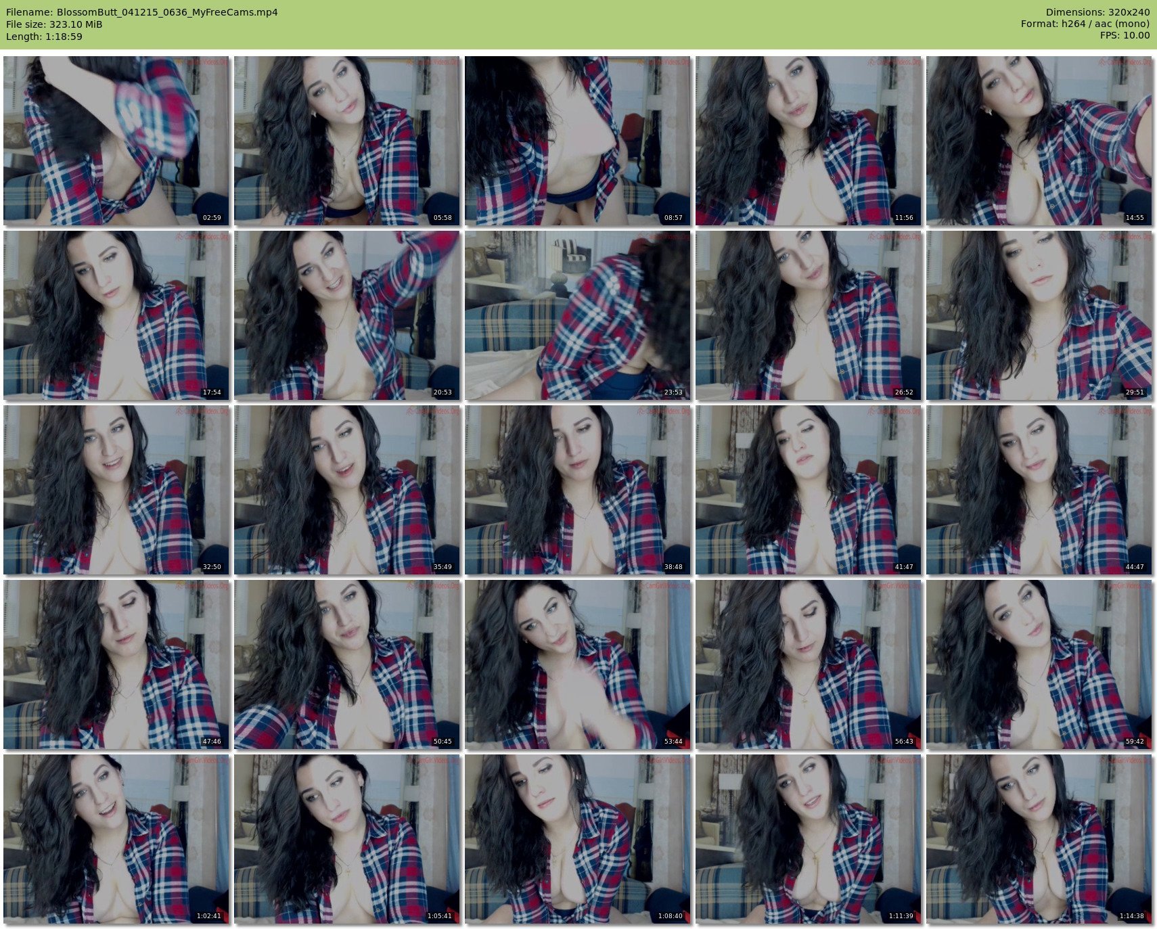Select the thumbnail at 44:47

pyautogui.click(x=1039, y=490)
